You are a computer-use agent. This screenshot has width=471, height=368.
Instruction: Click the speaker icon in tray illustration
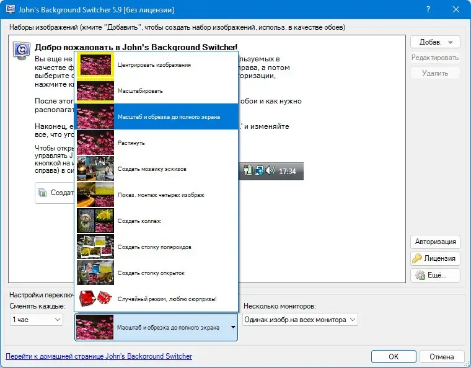pos(270,170)
